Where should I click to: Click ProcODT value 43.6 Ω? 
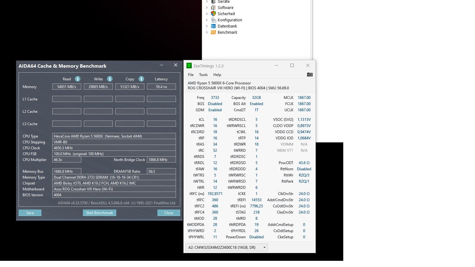[x=304, y=163]
